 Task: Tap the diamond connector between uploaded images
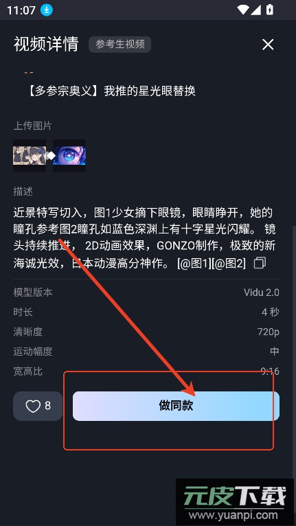pos(51,156)
